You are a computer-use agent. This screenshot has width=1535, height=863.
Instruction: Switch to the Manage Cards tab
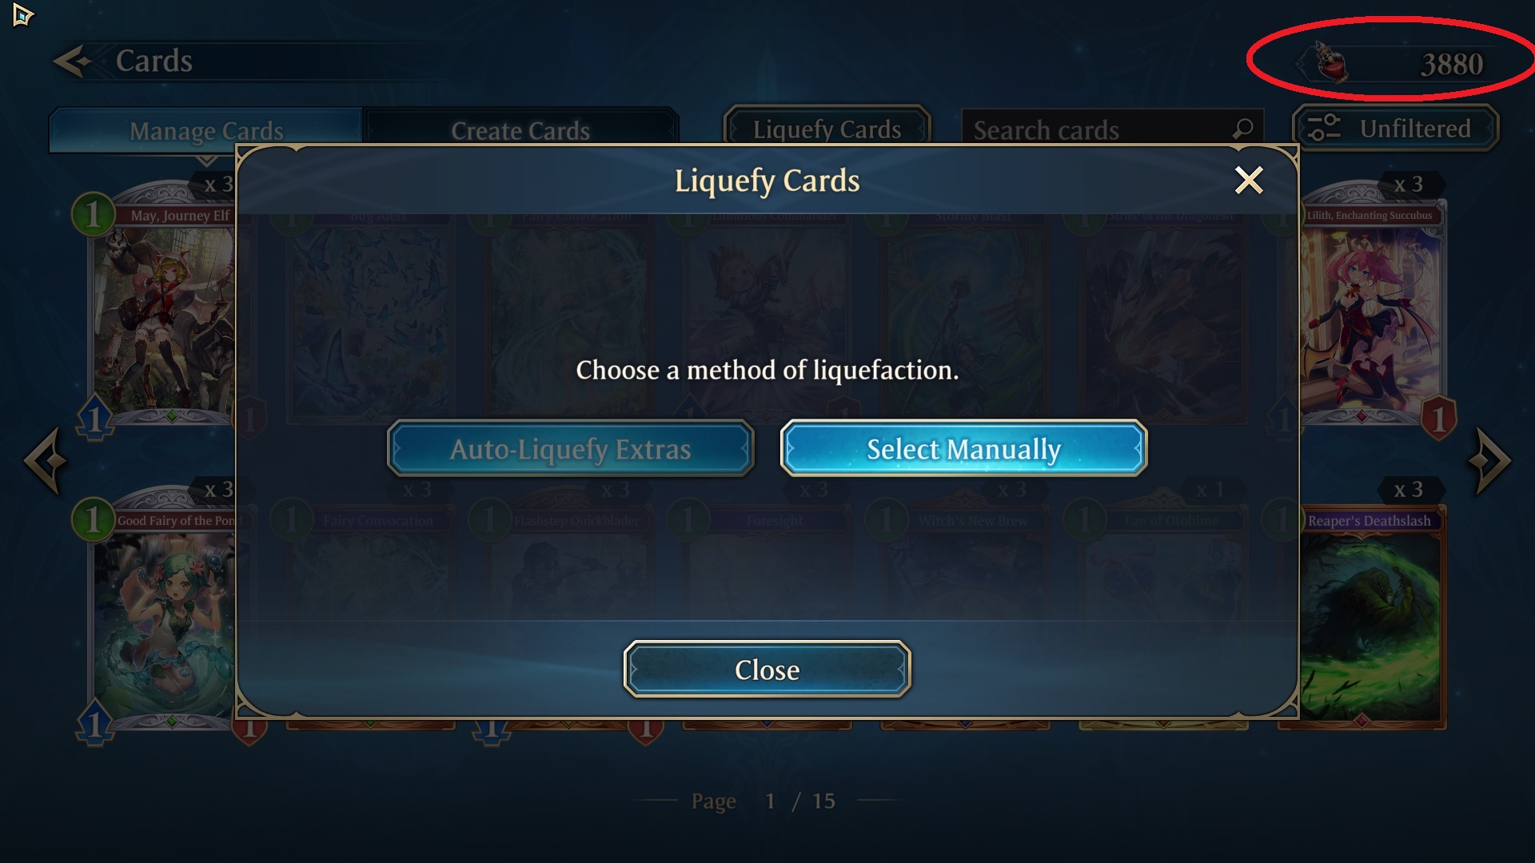coord(206,130)
